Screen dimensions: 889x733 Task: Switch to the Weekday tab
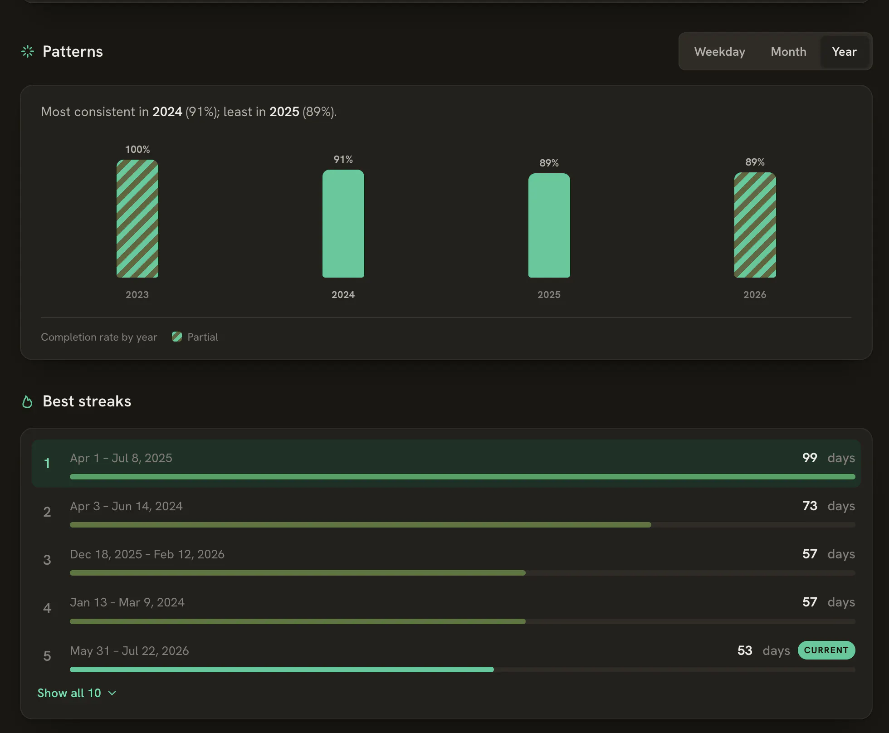tap(720, 51)
